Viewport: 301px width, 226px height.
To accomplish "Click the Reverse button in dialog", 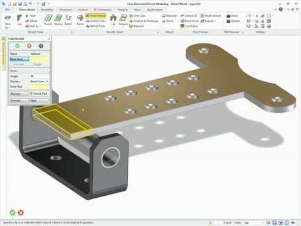I will 19,94.
